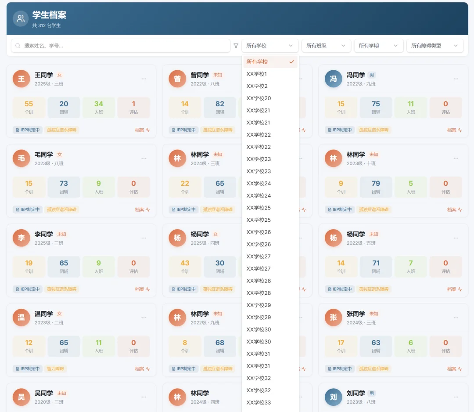Click the IEP制定中 tag on 李同学's card
The width and height of the screenshot is (474, 412).
click(28, 289)
